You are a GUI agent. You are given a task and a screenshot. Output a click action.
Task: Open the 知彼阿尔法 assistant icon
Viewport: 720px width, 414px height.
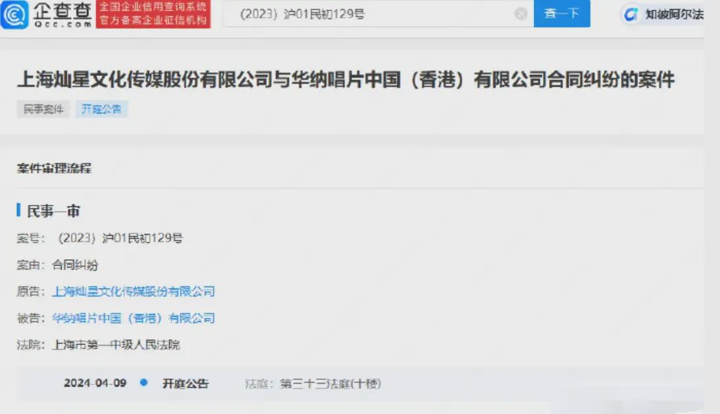click(631, 14)
